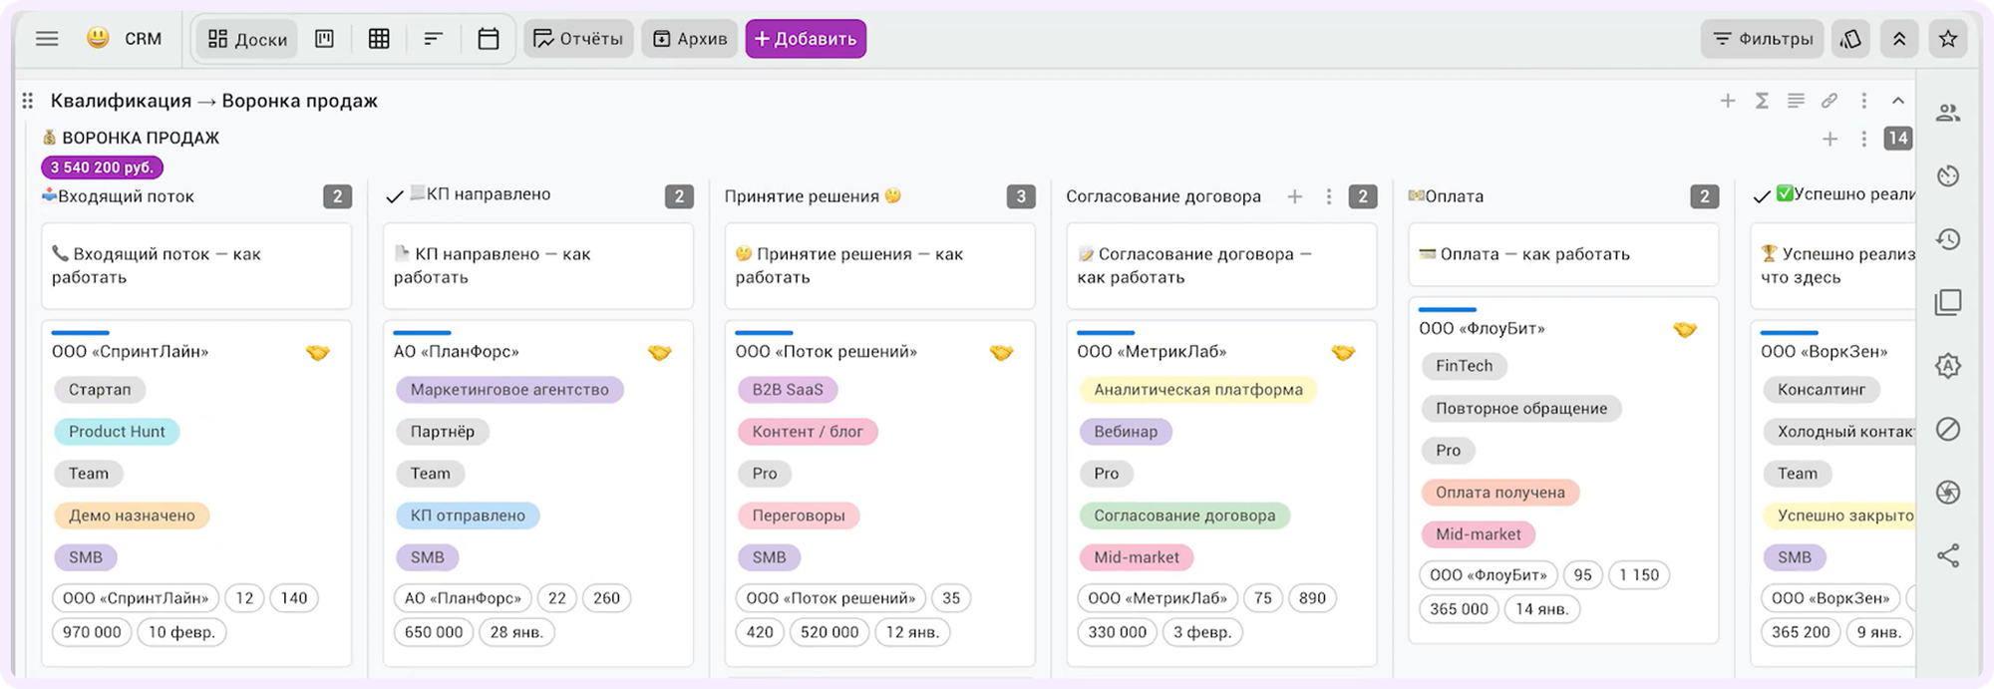Image resolution: width=1994 pixels, height=689 pixels.
Task: Click the Принятие решения column header
Action: coord(813,196)
